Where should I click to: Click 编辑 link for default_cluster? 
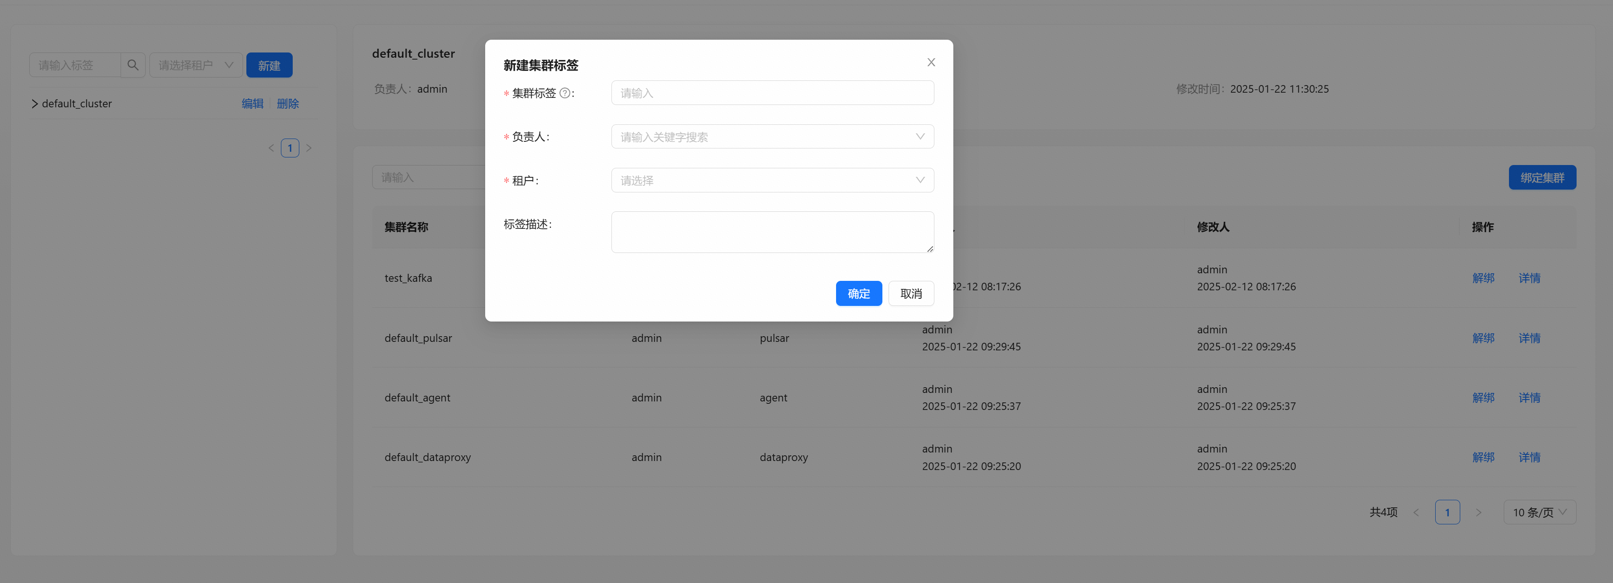click(253, 104)
